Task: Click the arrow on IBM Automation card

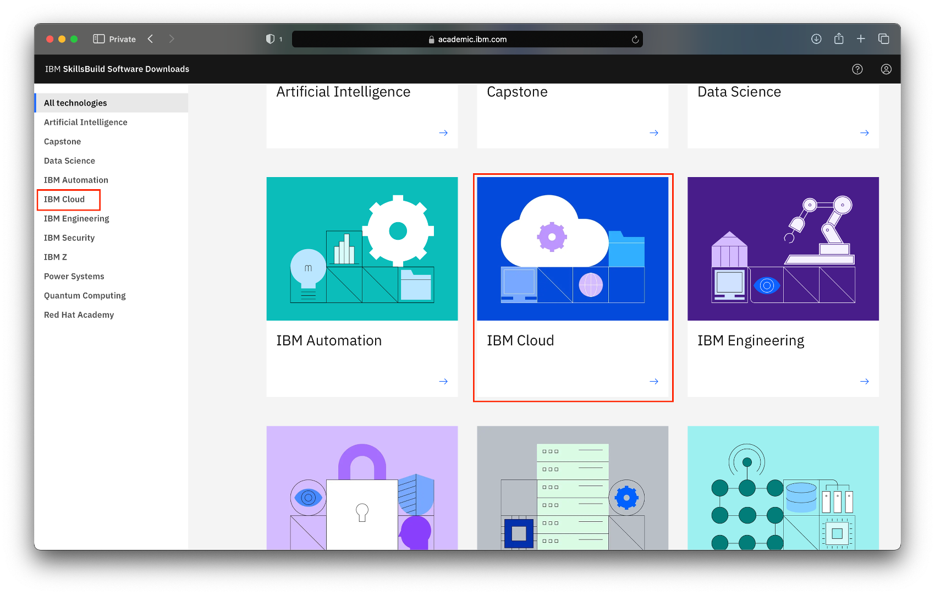Action: click(x=443, y=382)
